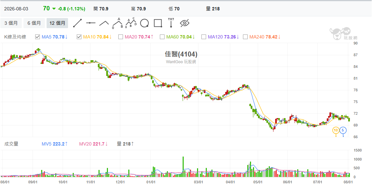Select the 0-A-B wave drawing tool
Screen dimensions: 372x185
[x=118, y=23]
